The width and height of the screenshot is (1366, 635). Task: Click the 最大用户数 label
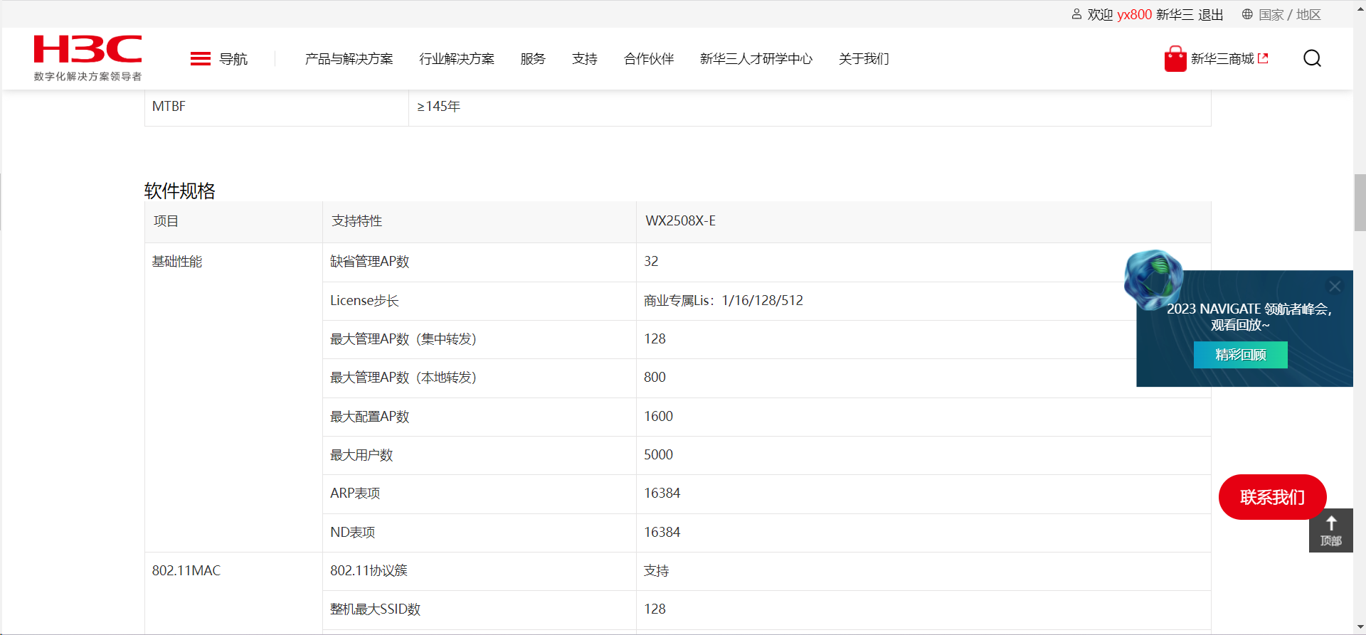tap(361, 455)
